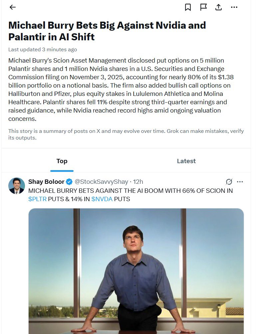
Task: Click the post text about Scion puts
Action: [x=131, y=191]
